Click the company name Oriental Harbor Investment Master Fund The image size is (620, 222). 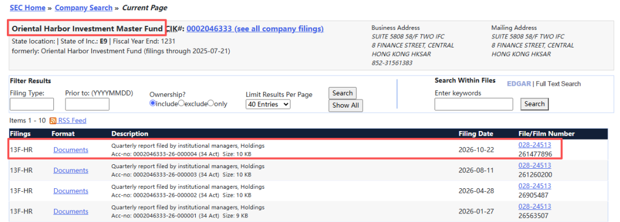[x=87, y=29]
